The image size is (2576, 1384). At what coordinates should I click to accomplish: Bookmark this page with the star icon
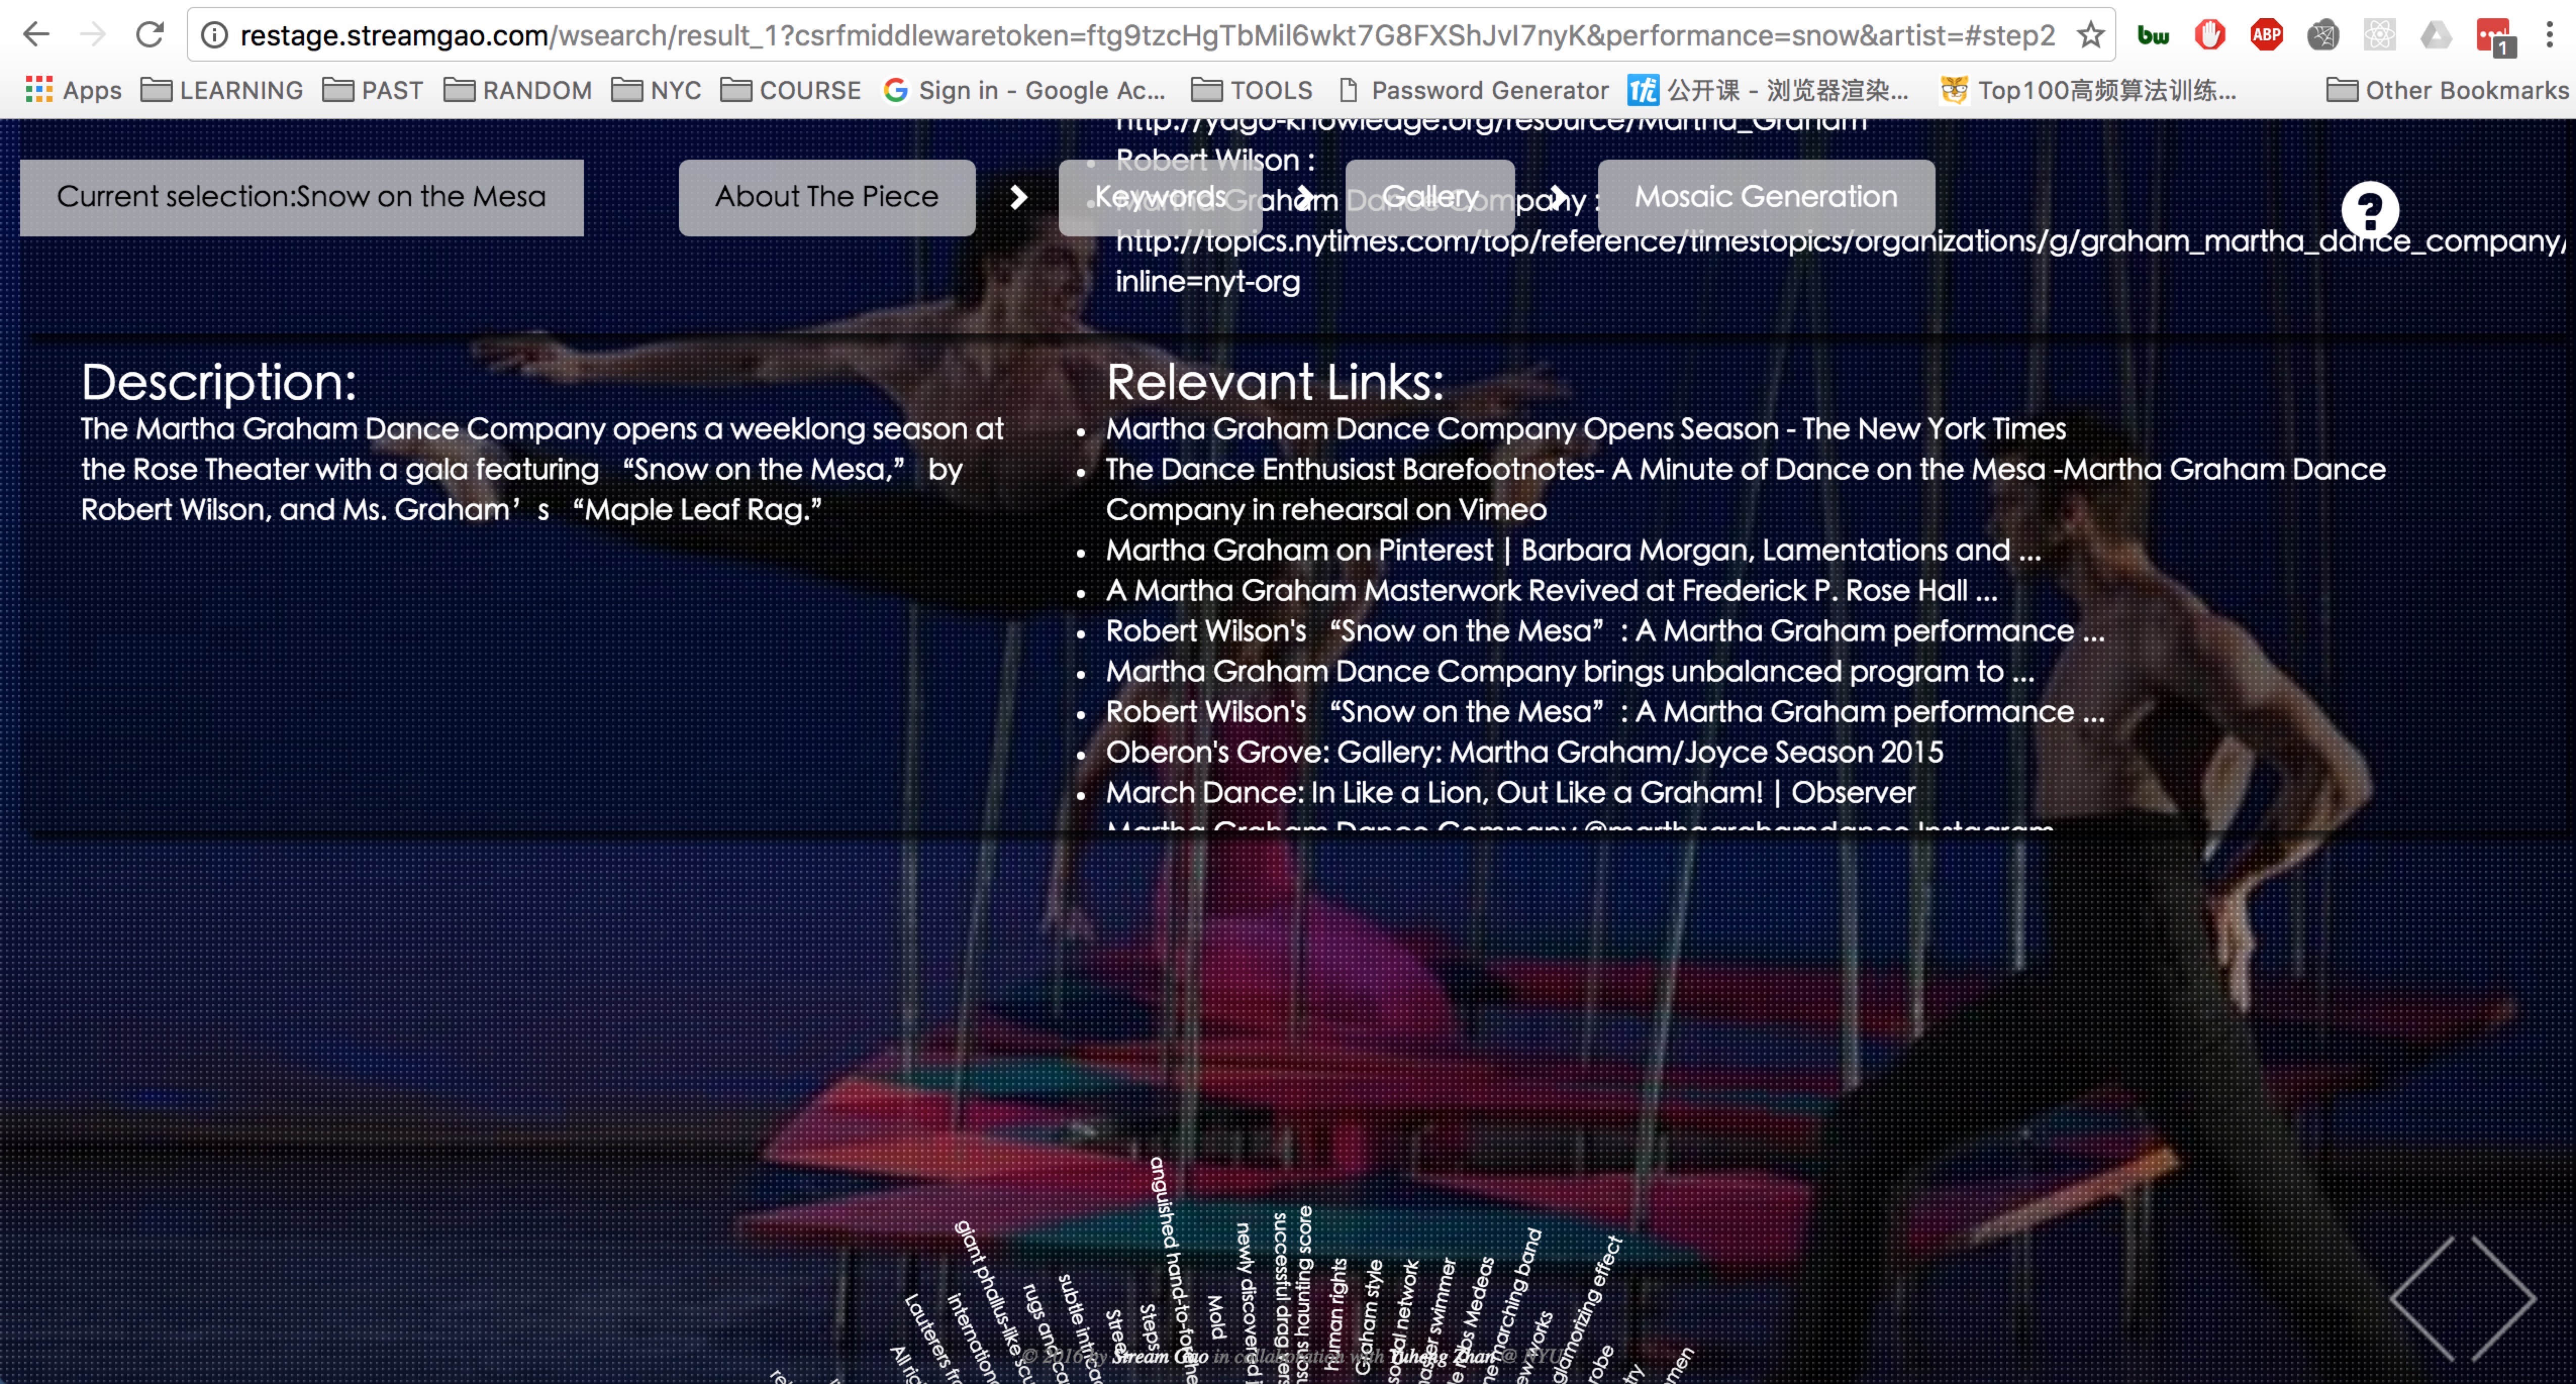(2090, 36)
